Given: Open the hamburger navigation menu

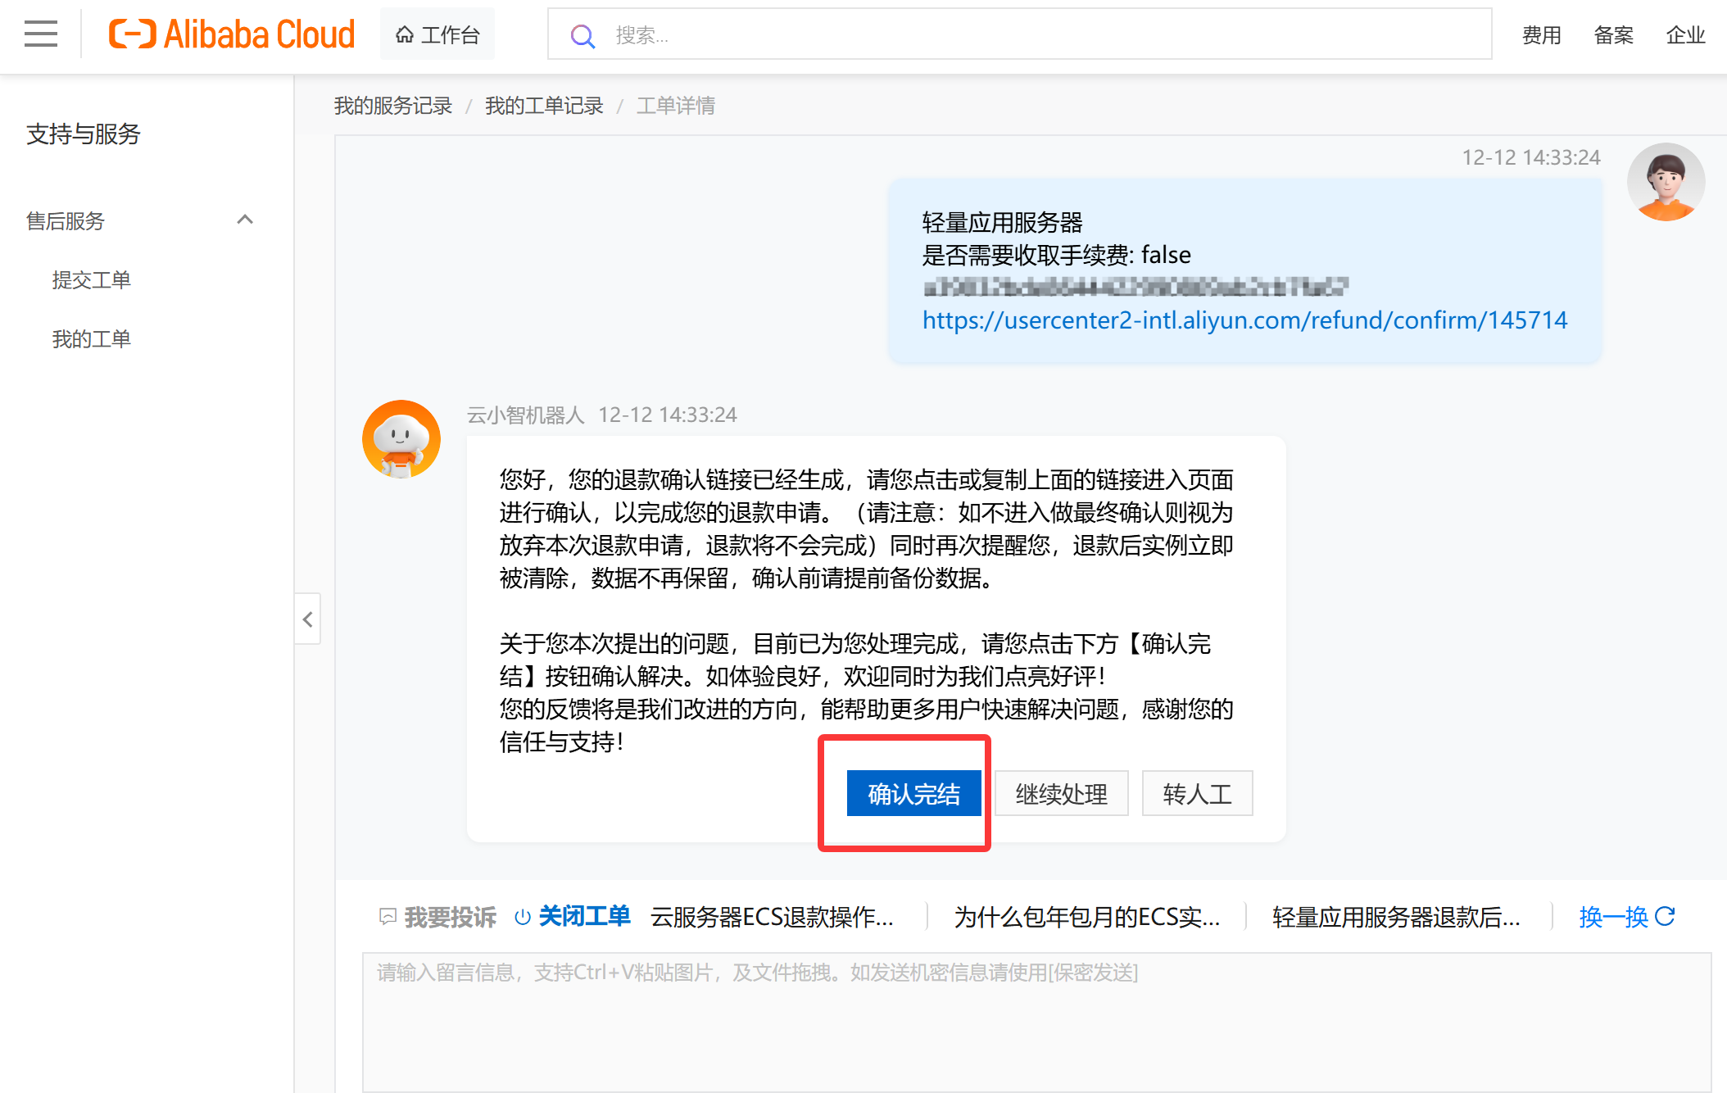Looking at the screenshot, I should (40, 34).
